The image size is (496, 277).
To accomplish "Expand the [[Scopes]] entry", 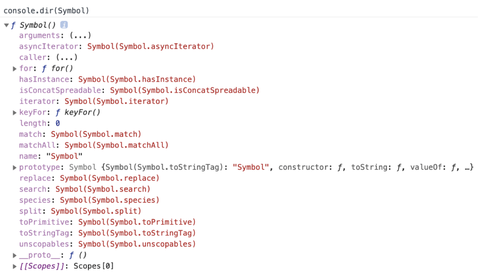I will point(14,266).
